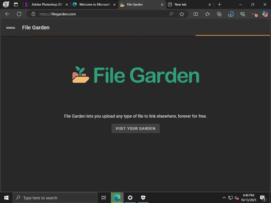Viewport: 271px width, 203px height.
Task: Open Settings and more ellipsis
Action: tap(254, 14)
